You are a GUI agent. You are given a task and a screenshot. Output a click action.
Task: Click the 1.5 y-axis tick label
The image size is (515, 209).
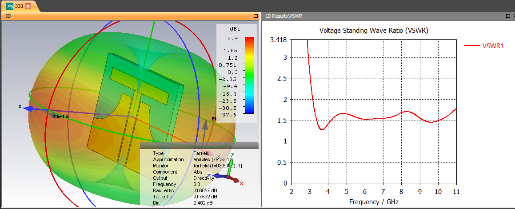click(282, 120)
